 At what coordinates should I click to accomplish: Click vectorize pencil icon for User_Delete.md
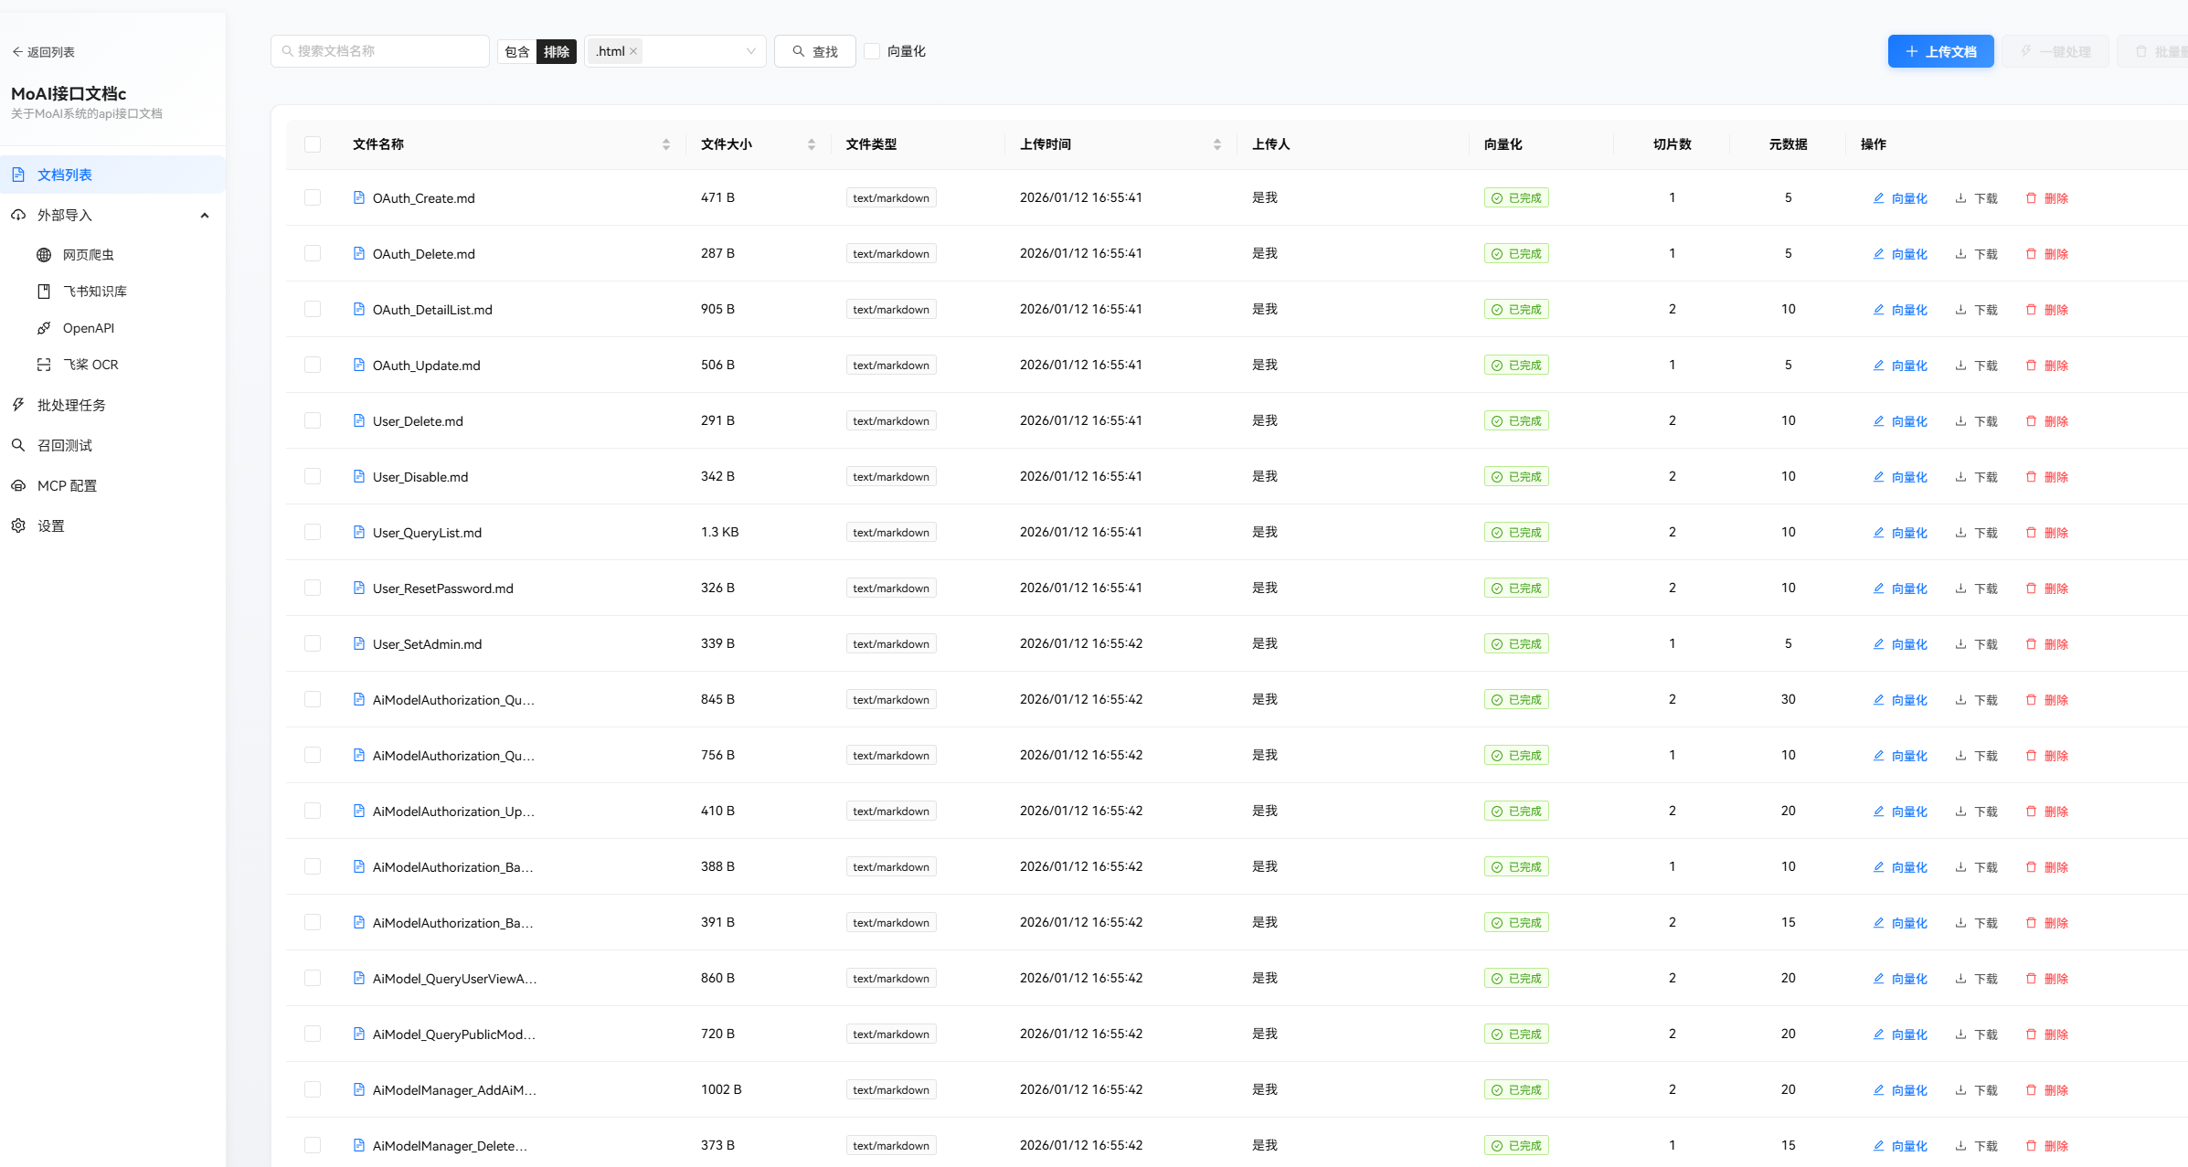[x=1878, y=421]
